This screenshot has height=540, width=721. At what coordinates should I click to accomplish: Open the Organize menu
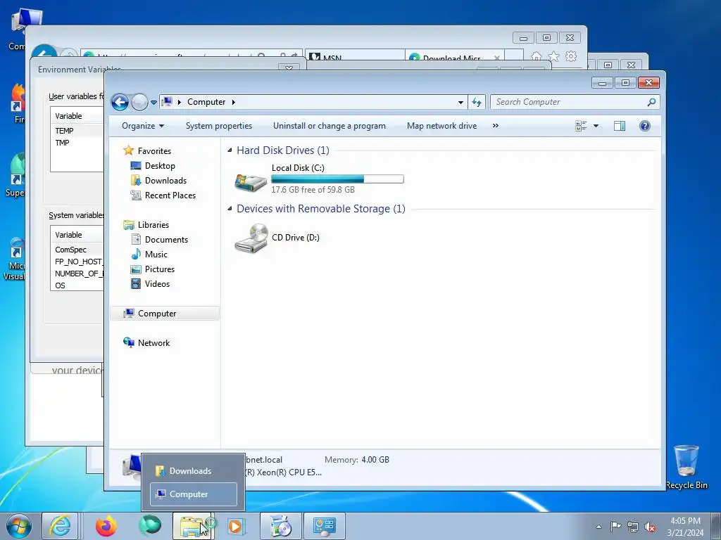point(142,126)
